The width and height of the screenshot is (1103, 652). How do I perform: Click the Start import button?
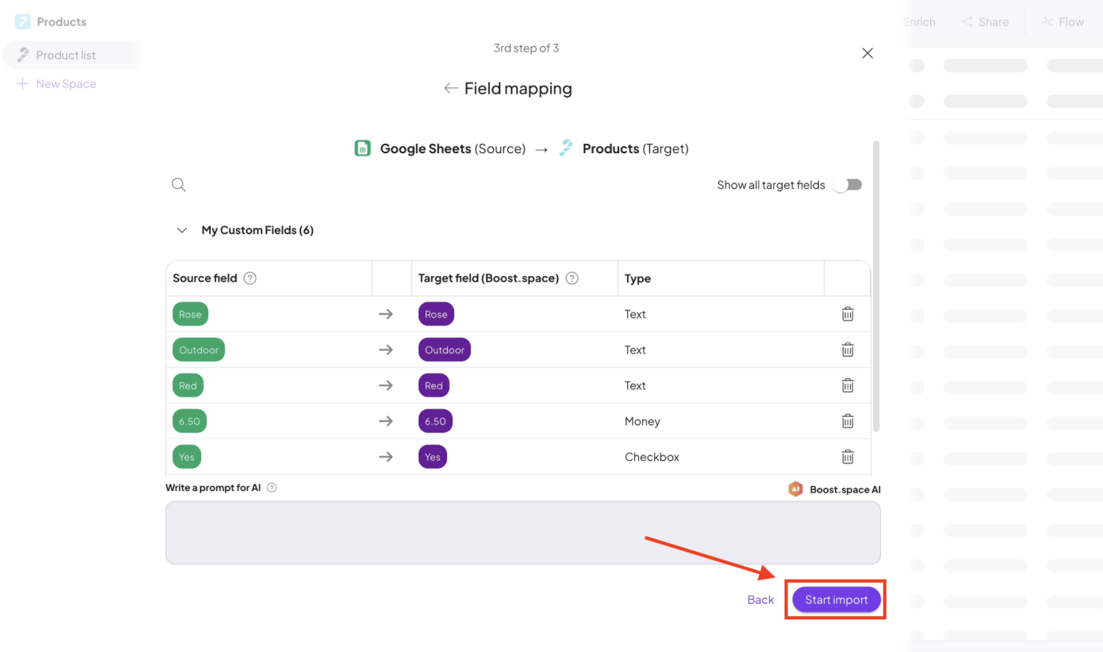[835, 599]
